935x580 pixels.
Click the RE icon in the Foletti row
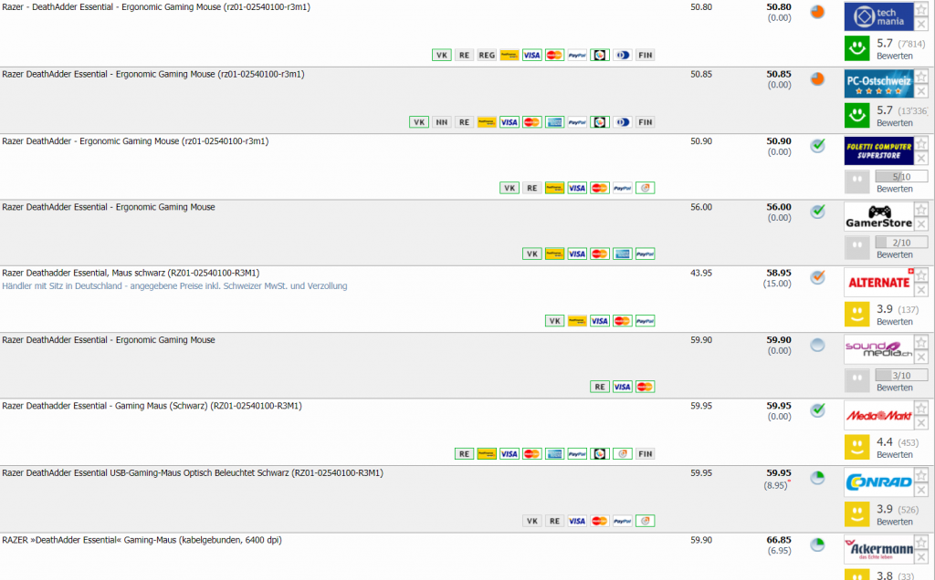[532, 188]
